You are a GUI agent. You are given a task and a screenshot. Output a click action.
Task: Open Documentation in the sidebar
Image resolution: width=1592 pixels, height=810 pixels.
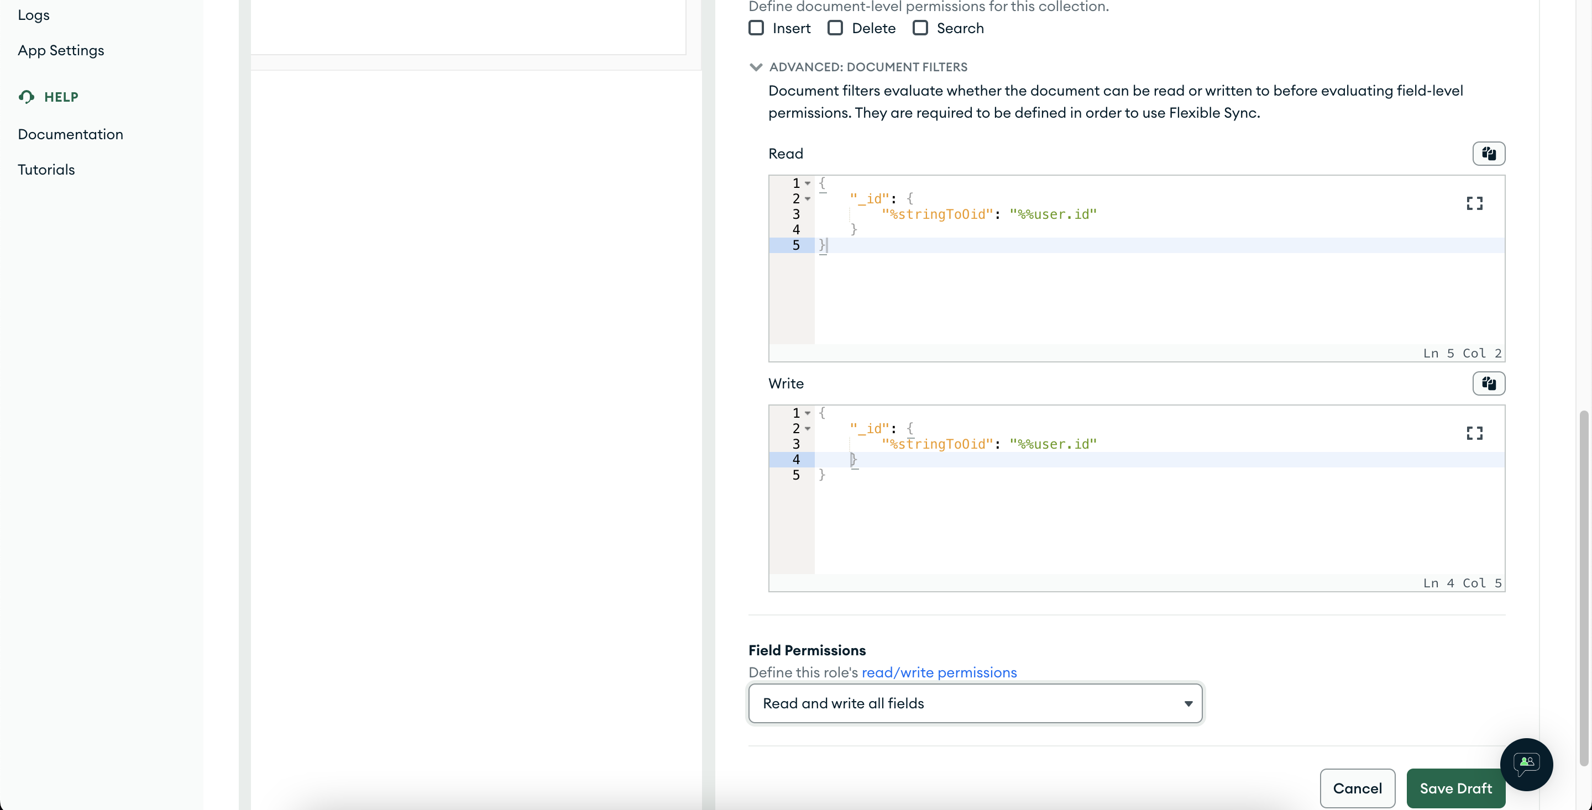point(70,134)
